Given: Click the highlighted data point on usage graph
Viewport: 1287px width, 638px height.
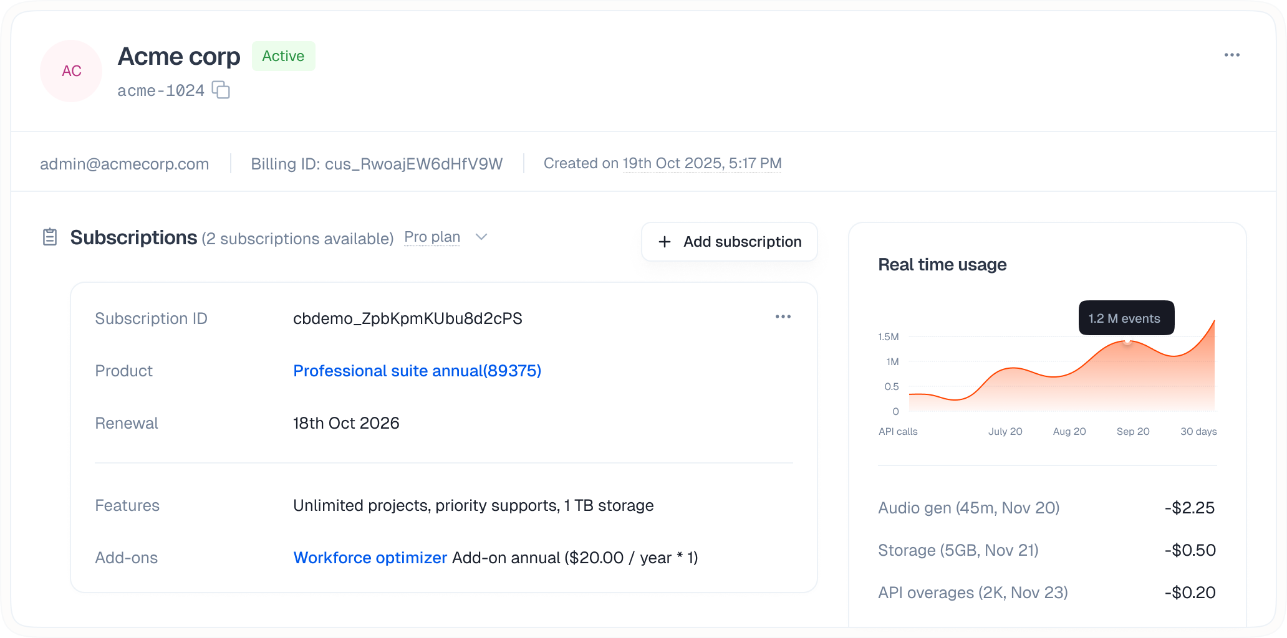Looking at the screenshot, I should pyautogui.click(x=1127, y=342).
